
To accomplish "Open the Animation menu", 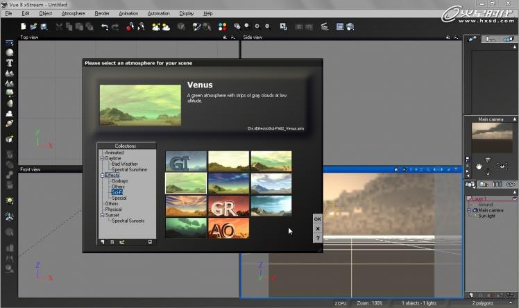I will coord(128,13).
